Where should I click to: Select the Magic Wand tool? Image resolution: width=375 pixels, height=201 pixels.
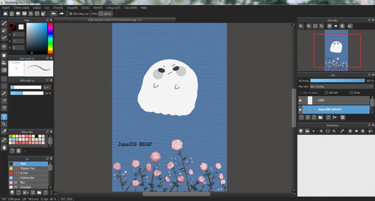tap(4, 93)
